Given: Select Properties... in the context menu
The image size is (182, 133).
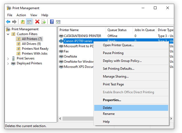Looking at the screenshot, I should [x=112, y=100].
